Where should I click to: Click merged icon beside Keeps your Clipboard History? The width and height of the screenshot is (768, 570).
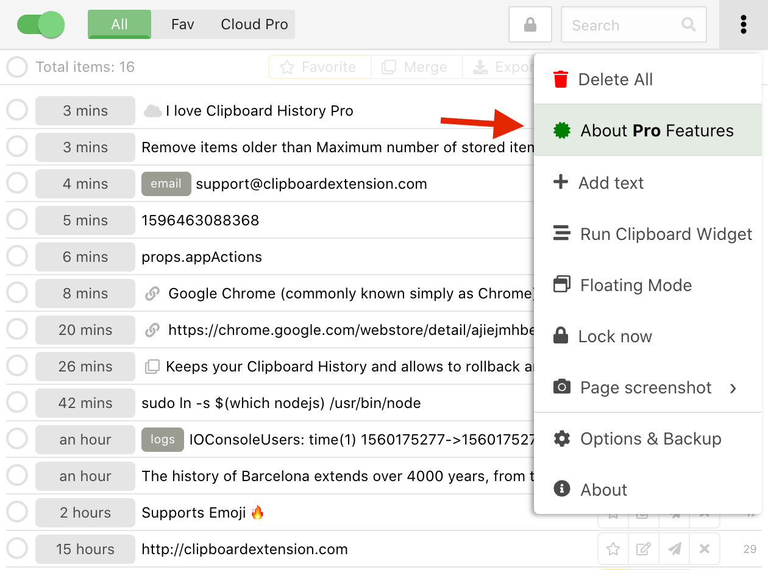152,367
